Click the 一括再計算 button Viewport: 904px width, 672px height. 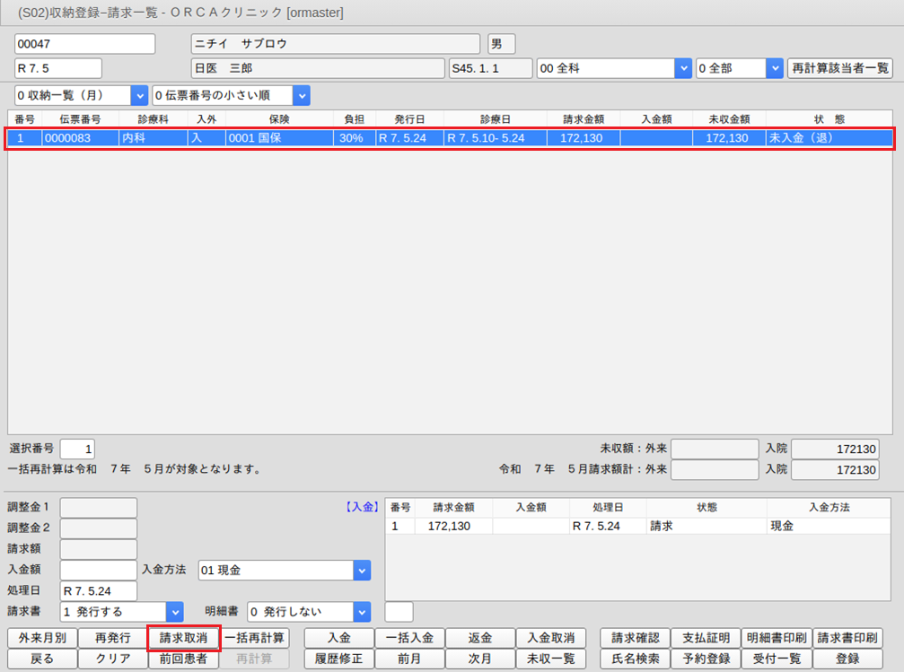[x=255, y=638]
